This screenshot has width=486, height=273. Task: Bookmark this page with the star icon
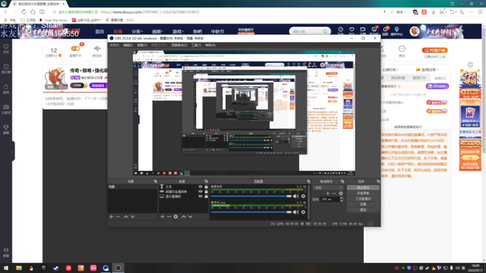54,12
